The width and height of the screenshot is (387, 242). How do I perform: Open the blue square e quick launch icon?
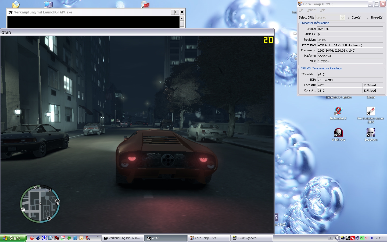click(x=51, y=238)
